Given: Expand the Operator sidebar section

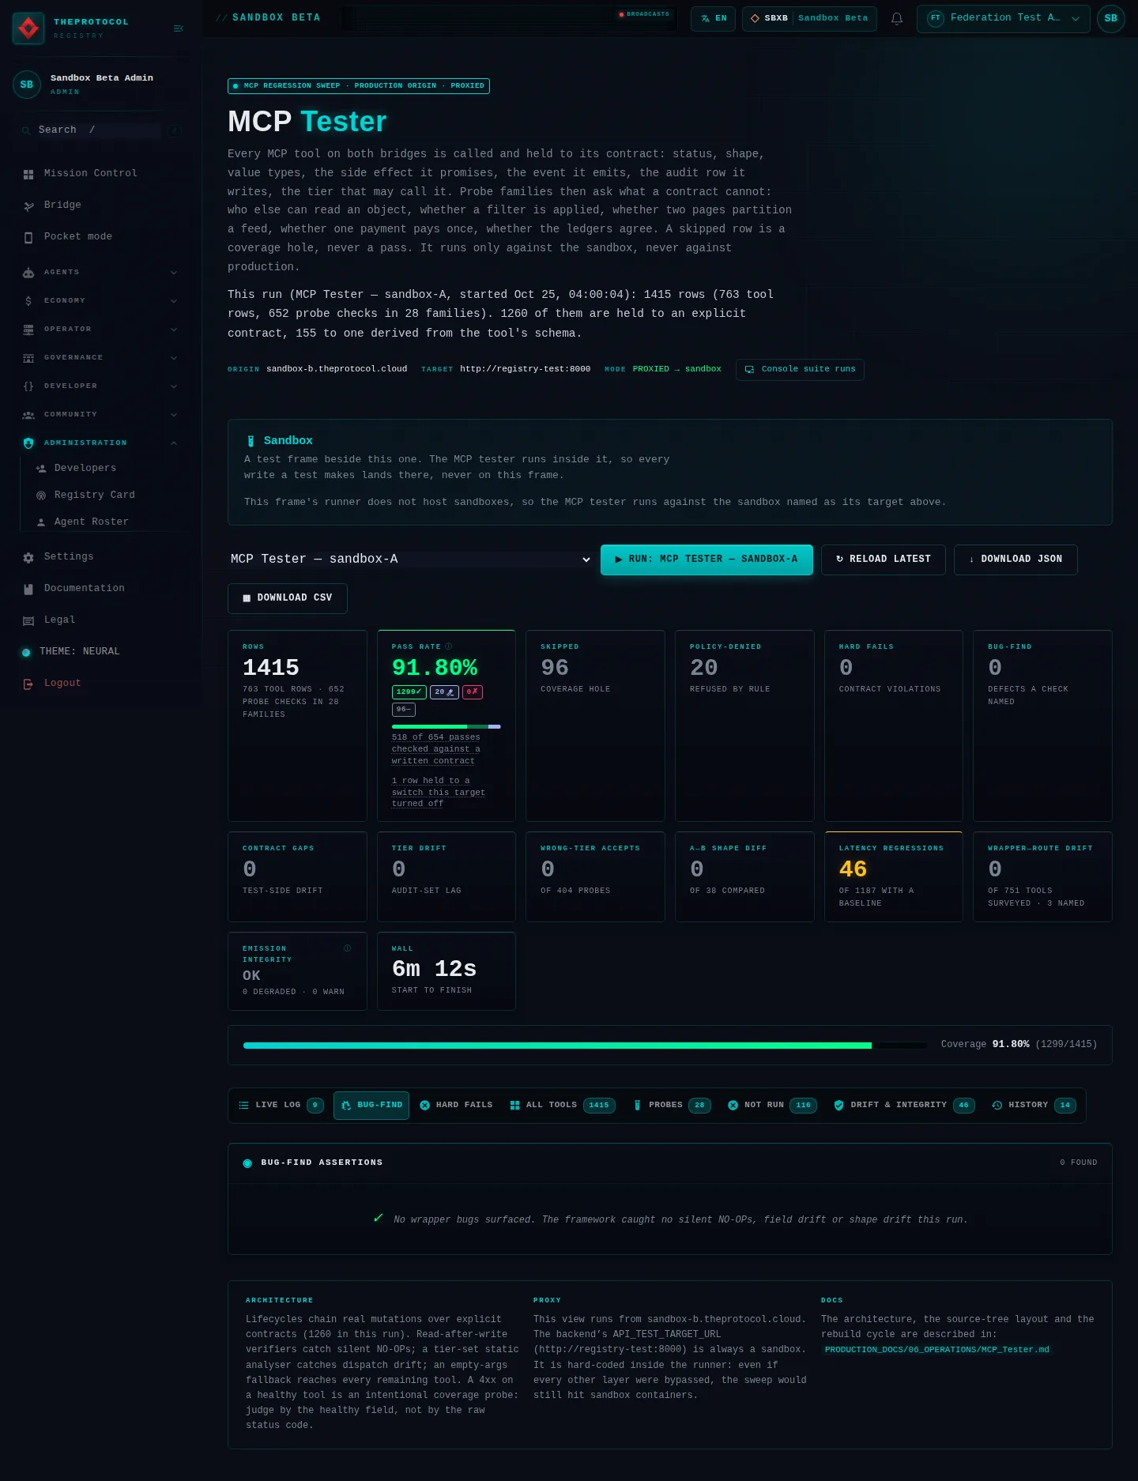Looking at the screenshot, I should tap(100, 329).
